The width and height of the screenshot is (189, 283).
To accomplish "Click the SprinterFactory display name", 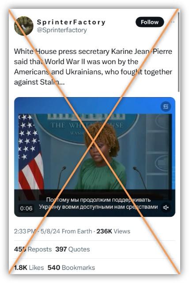I will pyautogui.click(x=71, y=22).
